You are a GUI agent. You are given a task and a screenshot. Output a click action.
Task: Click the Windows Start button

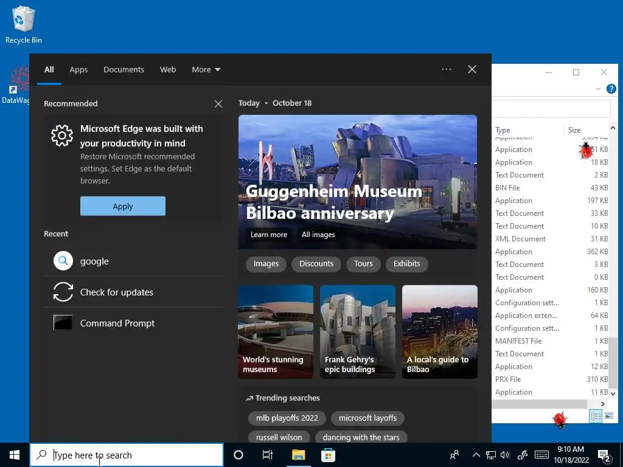(x=15, y=455)
